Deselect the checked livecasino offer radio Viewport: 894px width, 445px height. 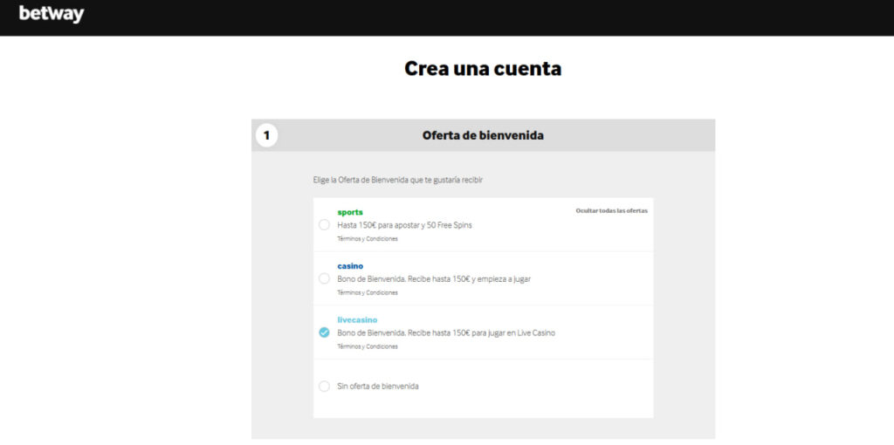[324, 332]
